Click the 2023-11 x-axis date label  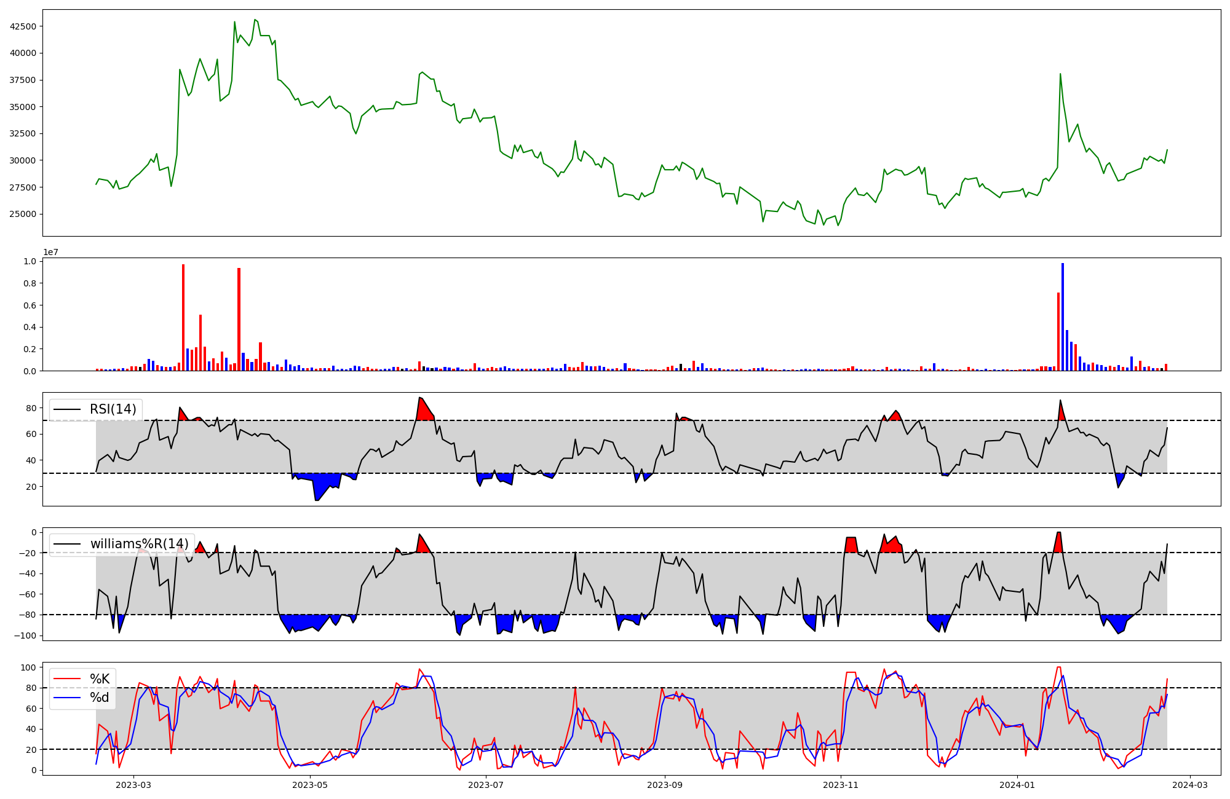841,785
